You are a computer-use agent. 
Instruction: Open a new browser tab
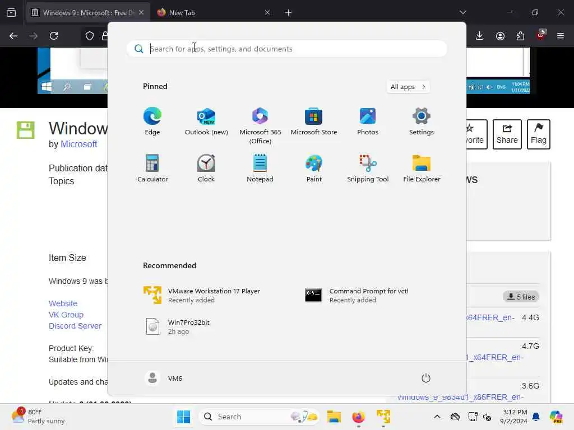(289, 13)
